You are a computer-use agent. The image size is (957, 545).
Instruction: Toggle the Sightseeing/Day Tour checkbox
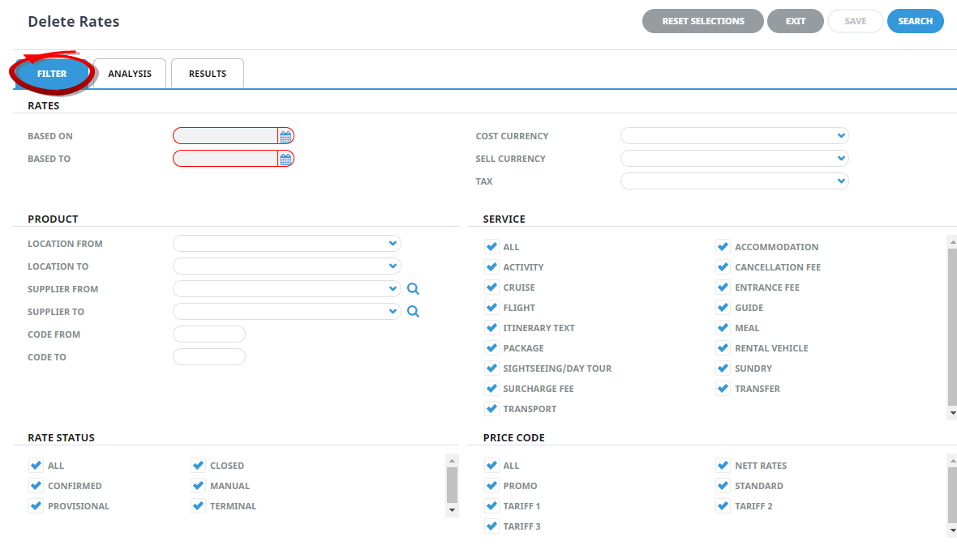click(x=491, y=368)
